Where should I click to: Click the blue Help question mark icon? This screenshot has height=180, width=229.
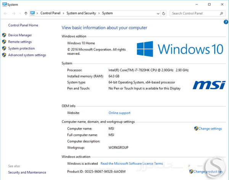tap(226, 22)
